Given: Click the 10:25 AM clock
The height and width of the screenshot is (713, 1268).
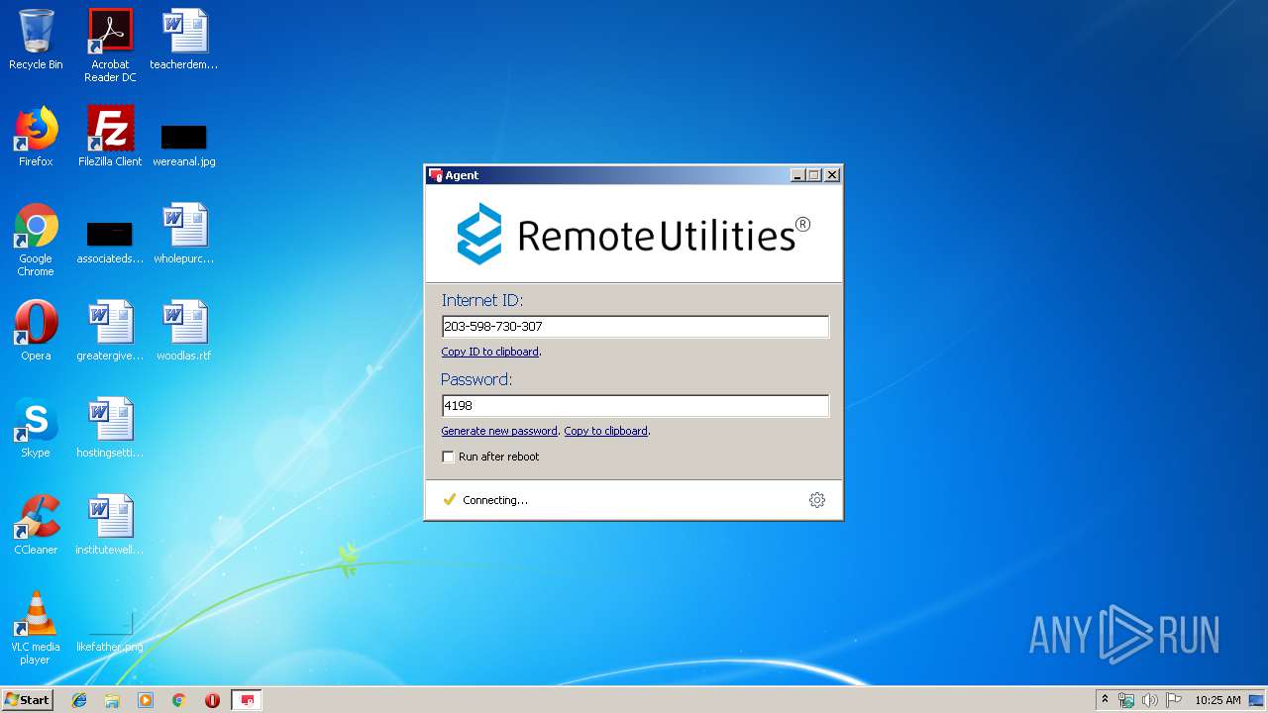Looking at the screenshot, I should [1217, 700].
